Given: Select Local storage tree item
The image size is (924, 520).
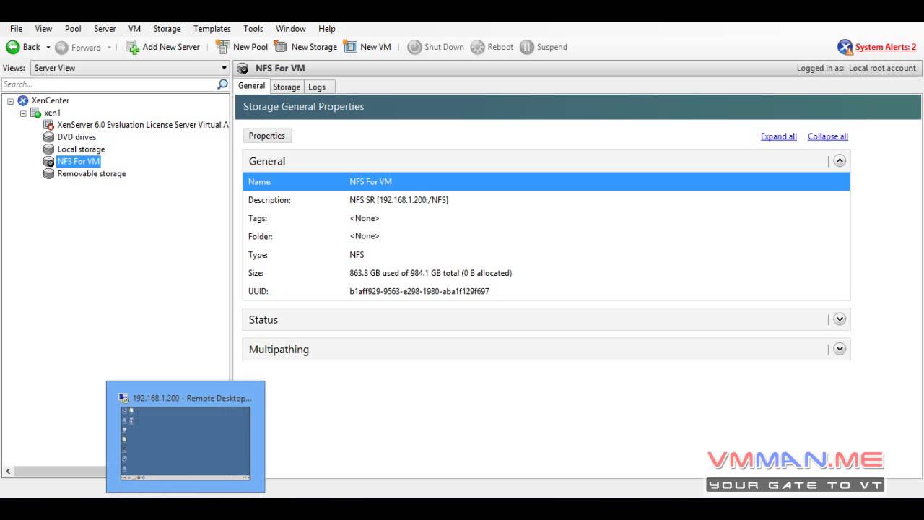Looking at the screenshot, I should [81, 149].
